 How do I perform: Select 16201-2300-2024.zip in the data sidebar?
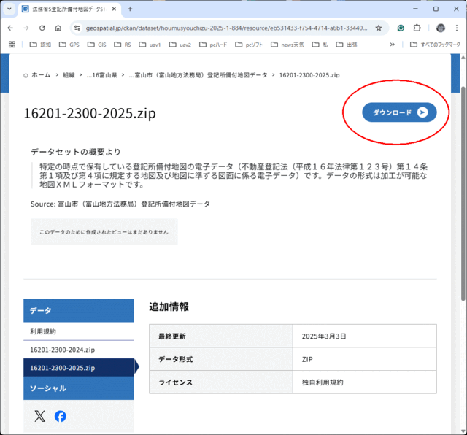click(x=63, y=350)
